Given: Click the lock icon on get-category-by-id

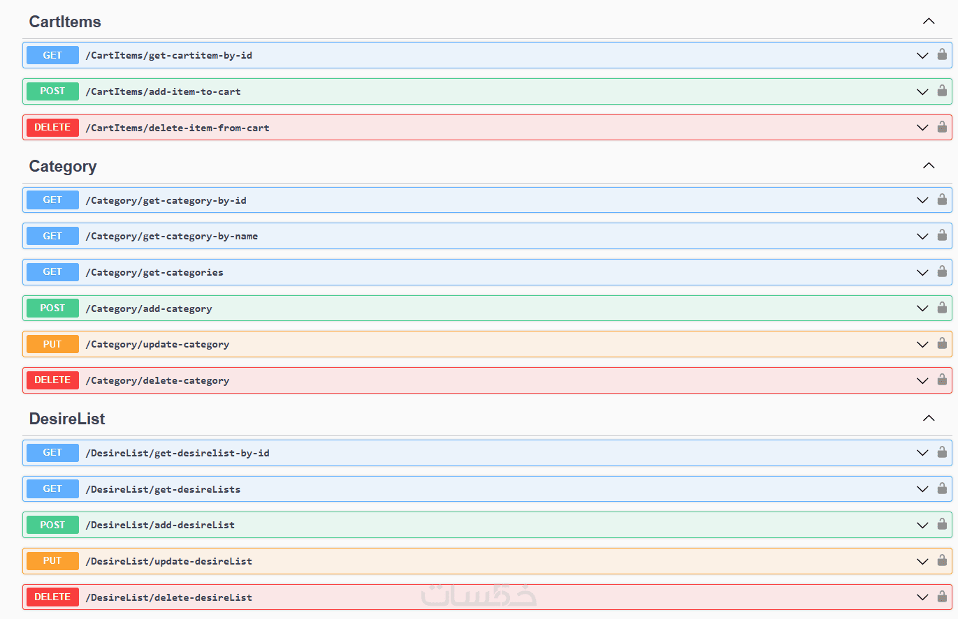Looking at the screenshot, I should tap(942, 200).
